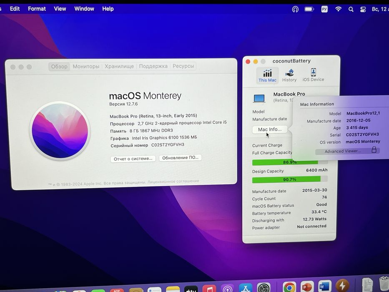The height and width of the screenshot is (292, 389).
Task: Click the 12.73 Watts discharging value
Action: pos(314,219)
